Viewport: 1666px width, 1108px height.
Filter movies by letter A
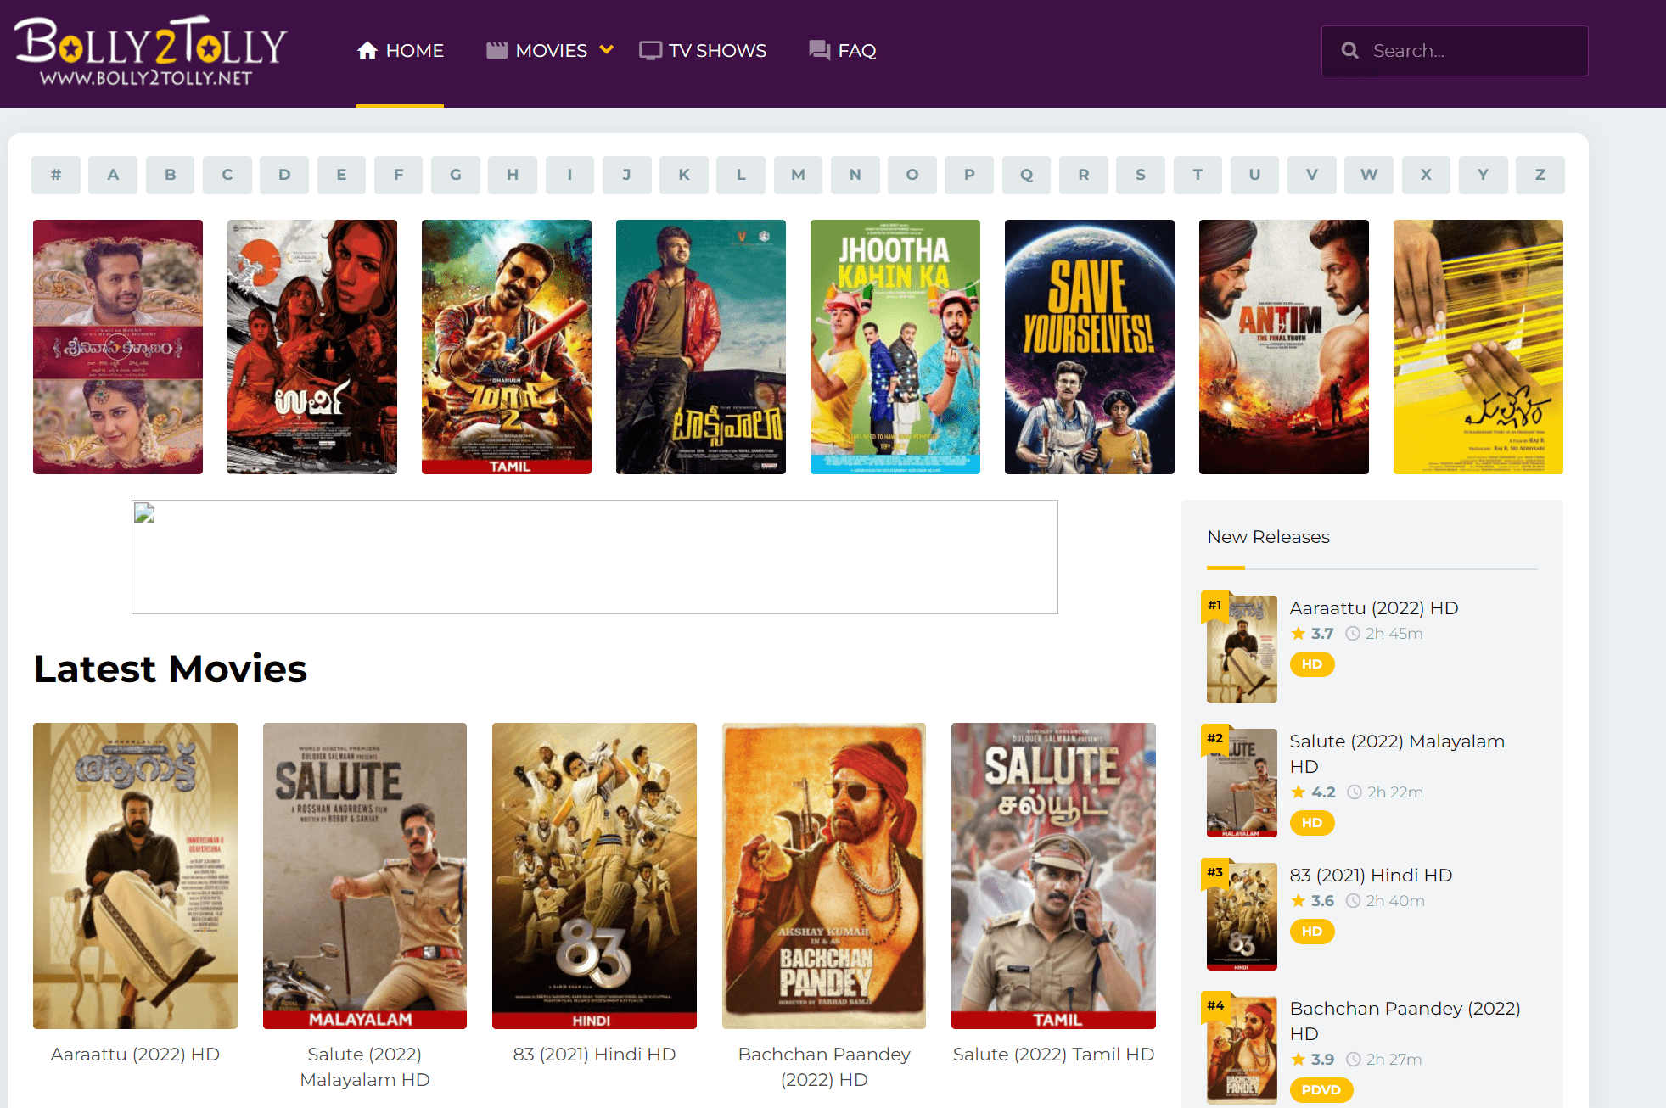point(113,175)
